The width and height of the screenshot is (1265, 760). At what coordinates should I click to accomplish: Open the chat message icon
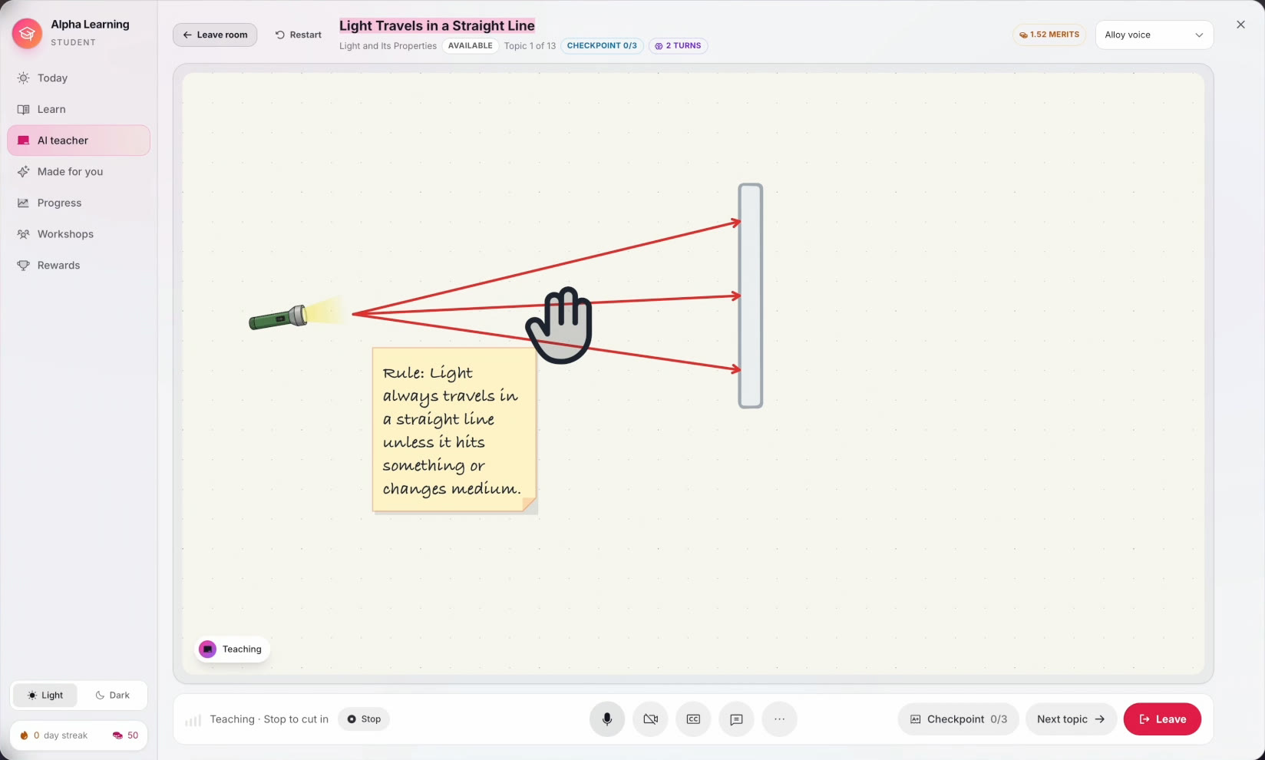(736, 719)
